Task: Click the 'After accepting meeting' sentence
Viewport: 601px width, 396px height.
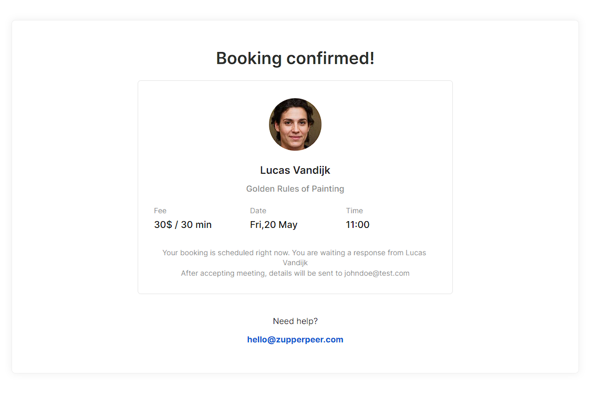Action: 295,273
